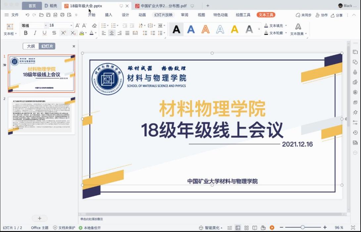Open the 插入 ribbon tab
The height and width of the screenshot is (232, 361).
tap(109, 15)
